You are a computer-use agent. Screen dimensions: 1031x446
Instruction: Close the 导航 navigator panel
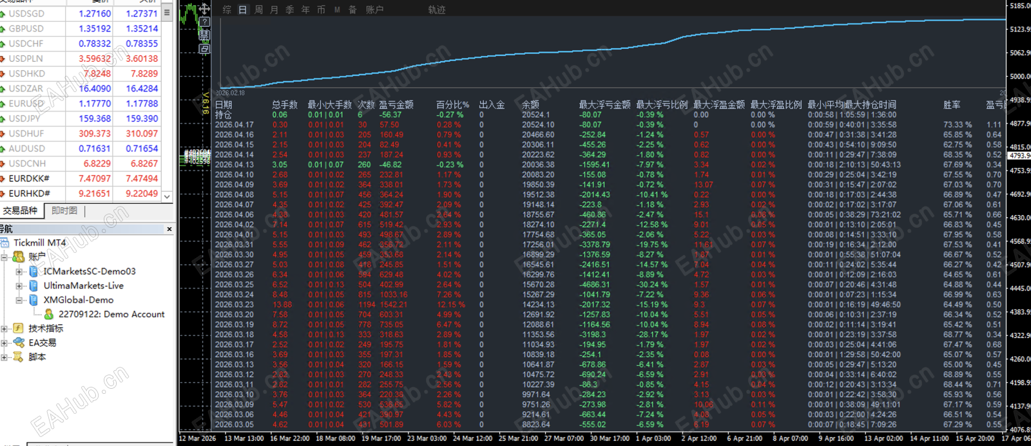[169, 229]
